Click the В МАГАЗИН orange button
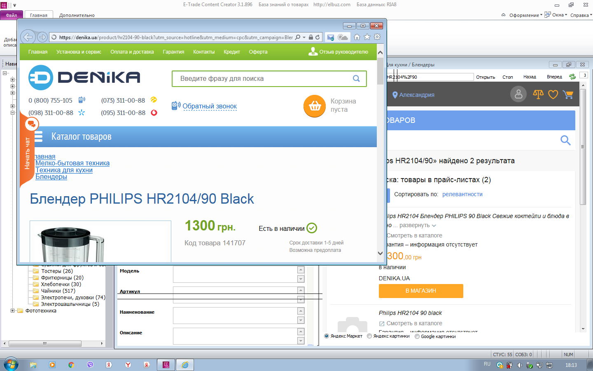 point(421,291)
